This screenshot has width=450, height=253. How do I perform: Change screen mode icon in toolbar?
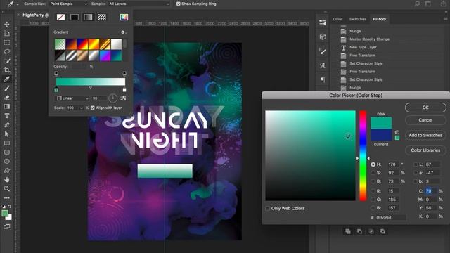point(7,226)
